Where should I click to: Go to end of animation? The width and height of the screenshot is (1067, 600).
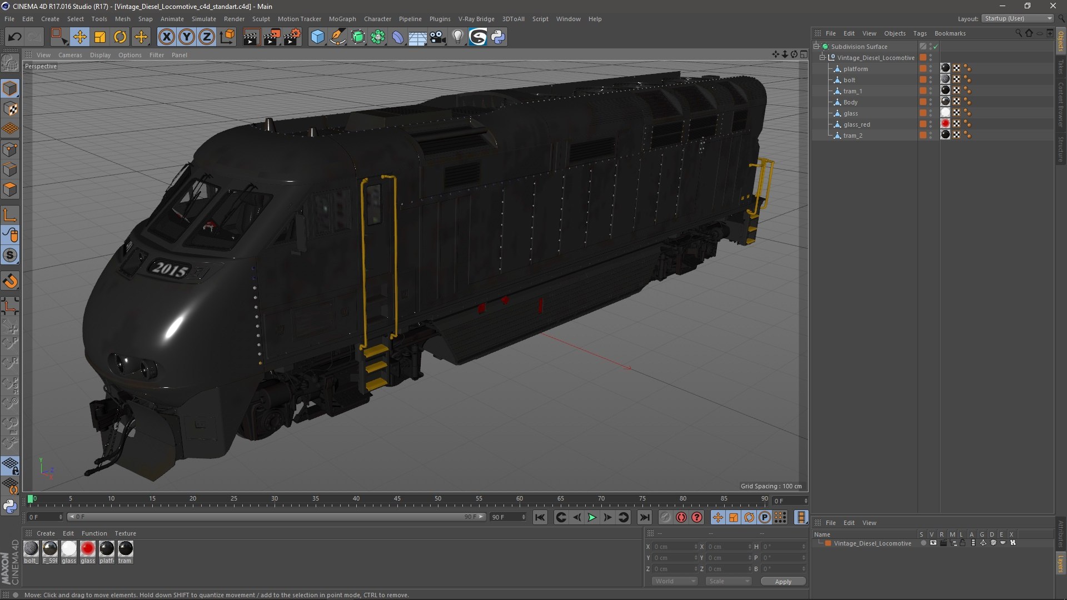(644, 517)
